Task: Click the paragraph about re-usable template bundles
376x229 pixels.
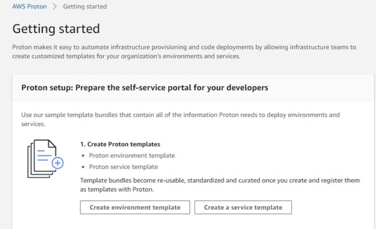Action: pos(220,185)
